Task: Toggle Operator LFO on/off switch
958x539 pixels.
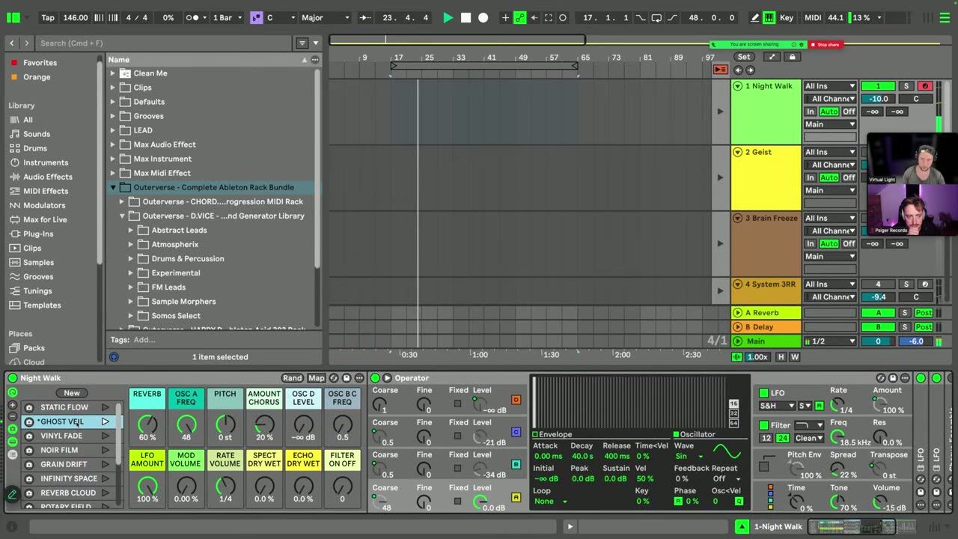Action: [x=763, y=393]
